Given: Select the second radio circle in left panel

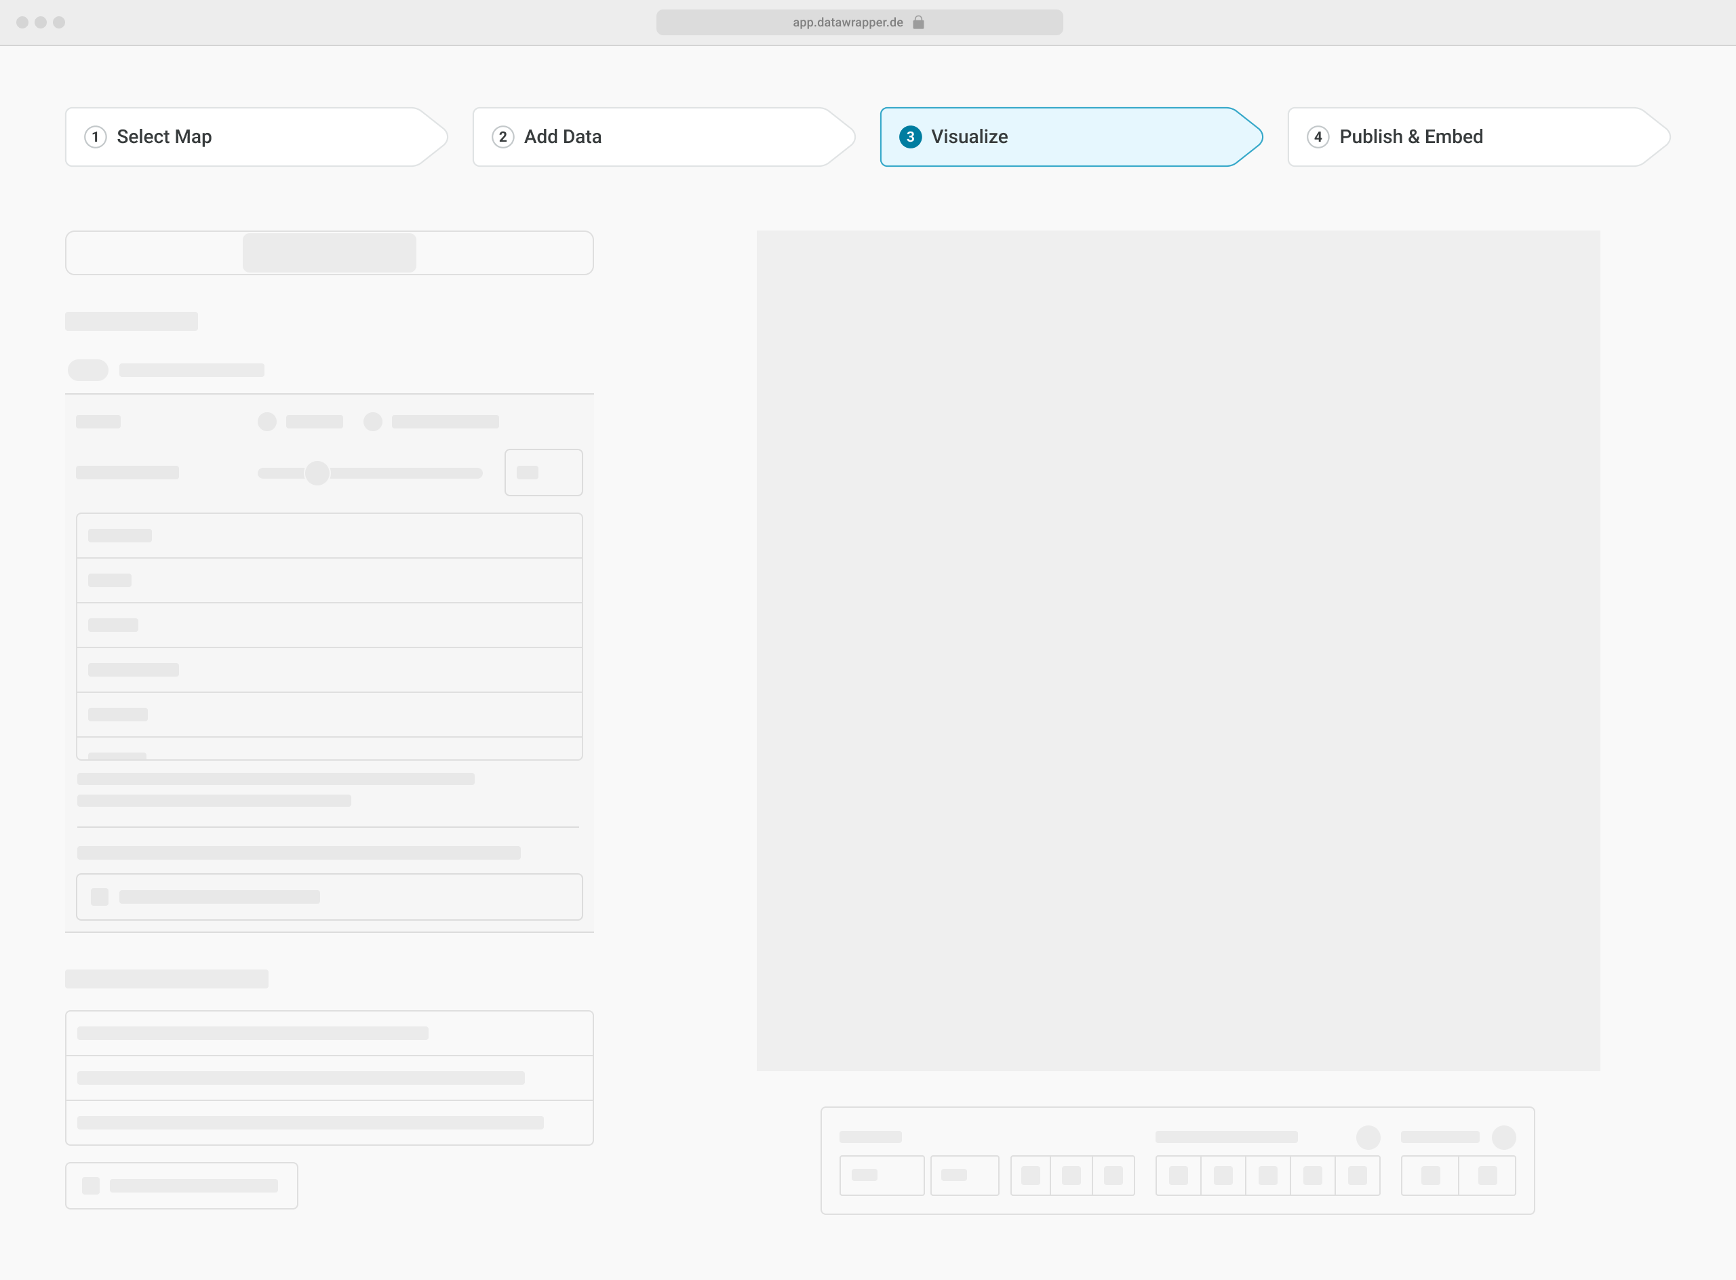Looking at the screenshot, I should [x=373, y=422].
